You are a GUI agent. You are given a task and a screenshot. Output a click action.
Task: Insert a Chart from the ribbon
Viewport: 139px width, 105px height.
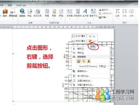click(5, 13)
